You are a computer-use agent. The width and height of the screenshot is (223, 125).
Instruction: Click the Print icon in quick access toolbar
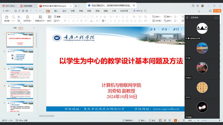point(23,11)
